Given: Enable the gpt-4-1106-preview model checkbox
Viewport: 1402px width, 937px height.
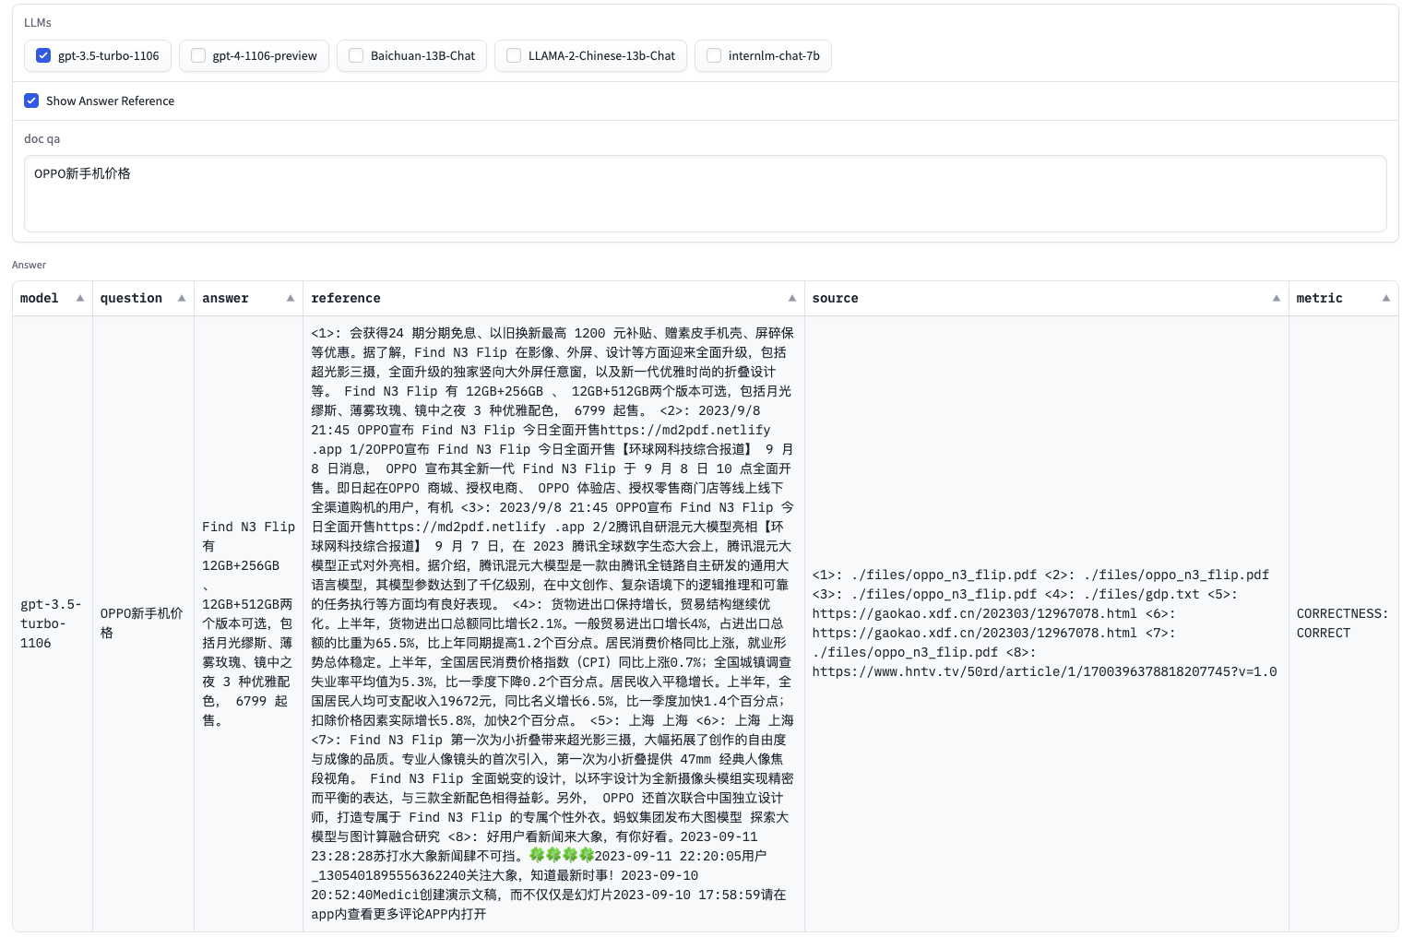Looking at the screenshot, I should [198, 55].
